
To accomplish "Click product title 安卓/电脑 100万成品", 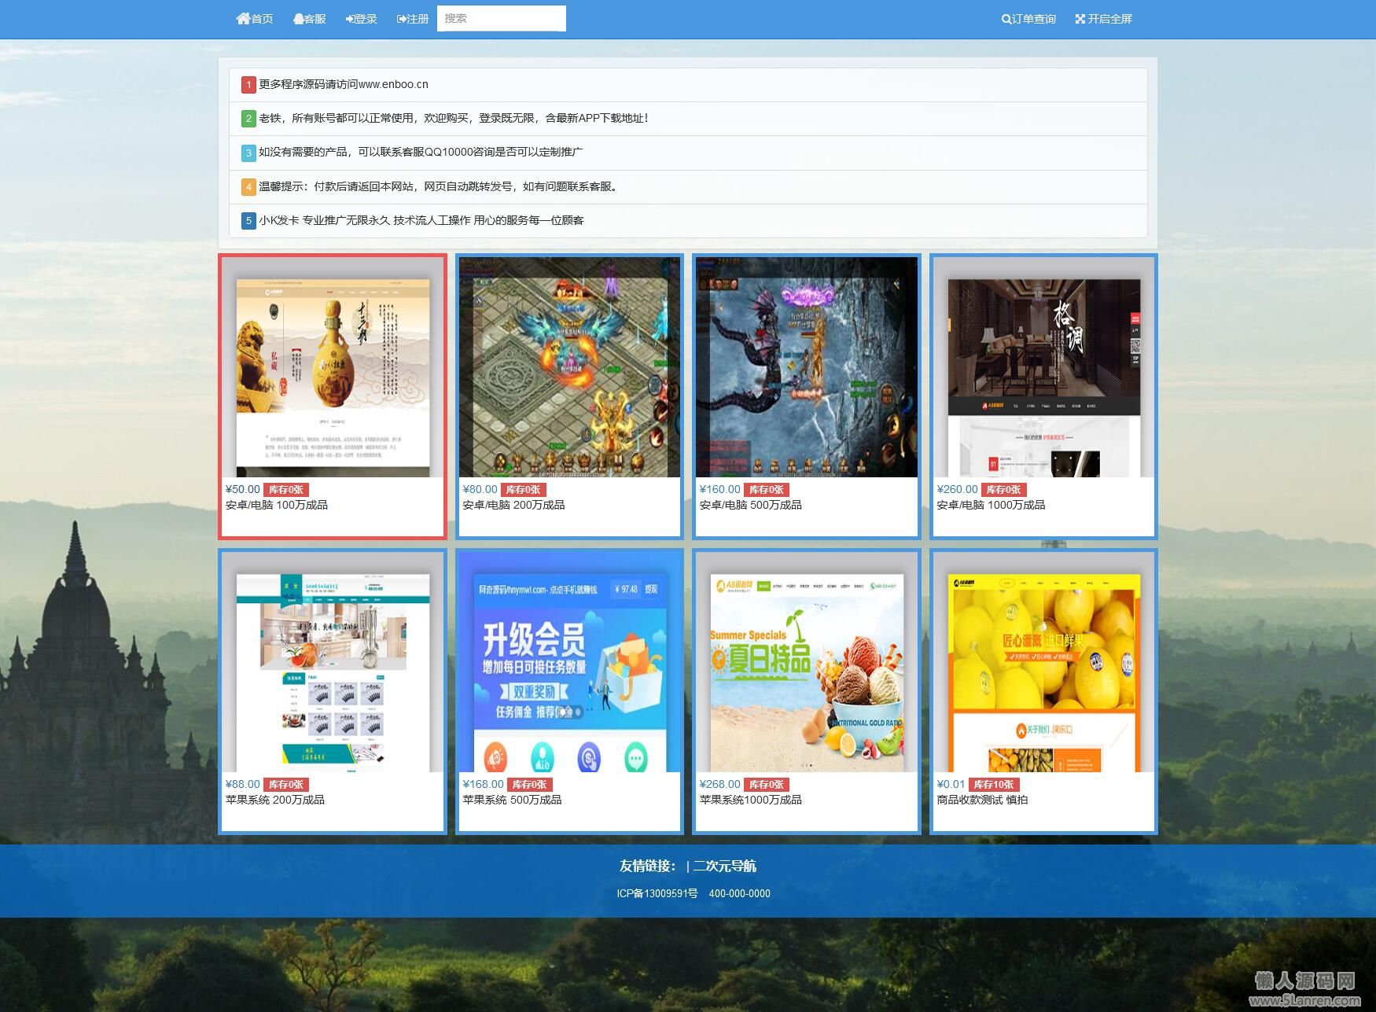I will point(277,506).
